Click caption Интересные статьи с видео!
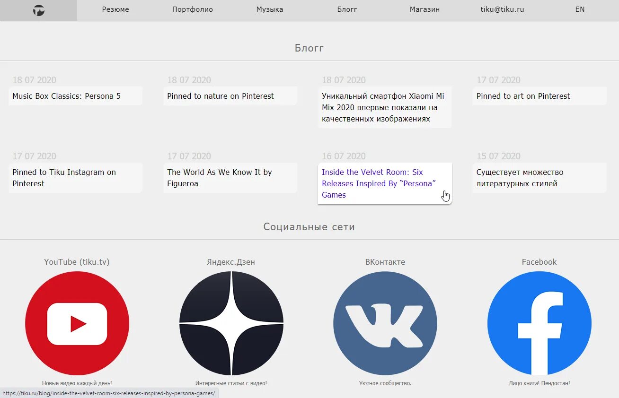This screenshot has width=619, height=398. point(231,383)
